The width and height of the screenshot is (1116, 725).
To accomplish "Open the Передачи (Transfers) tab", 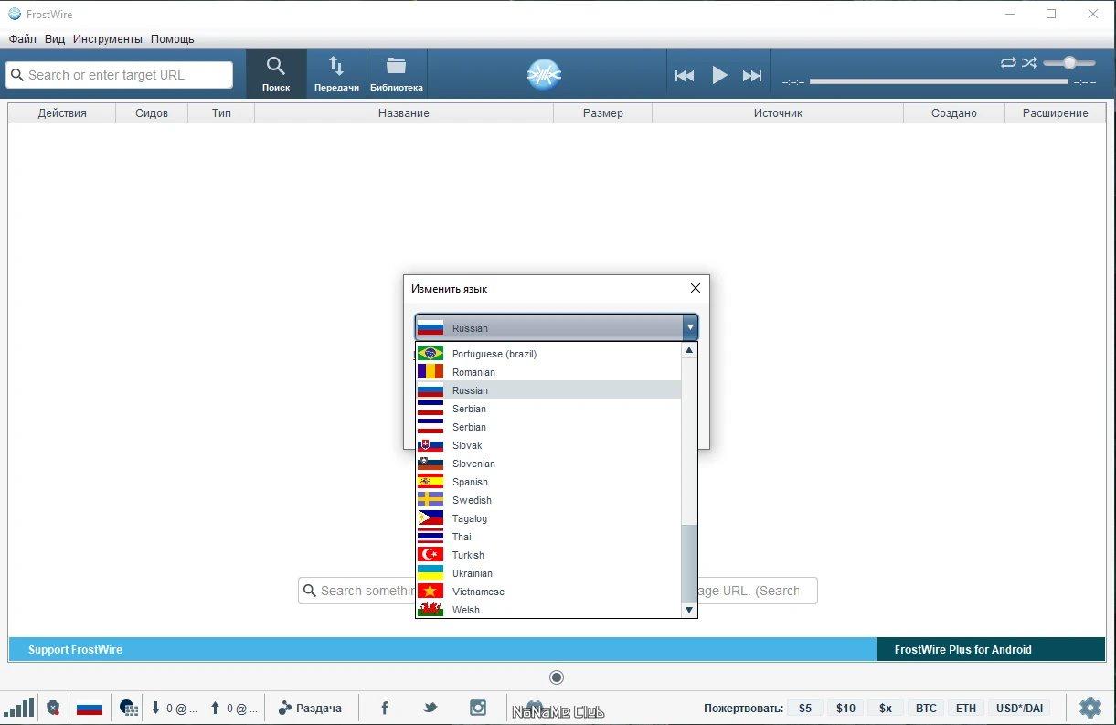I will tap(336, 74).
